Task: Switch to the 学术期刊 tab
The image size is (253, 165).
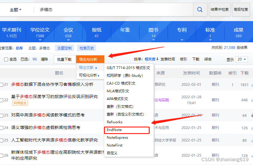Action: (x=11, y=32)
